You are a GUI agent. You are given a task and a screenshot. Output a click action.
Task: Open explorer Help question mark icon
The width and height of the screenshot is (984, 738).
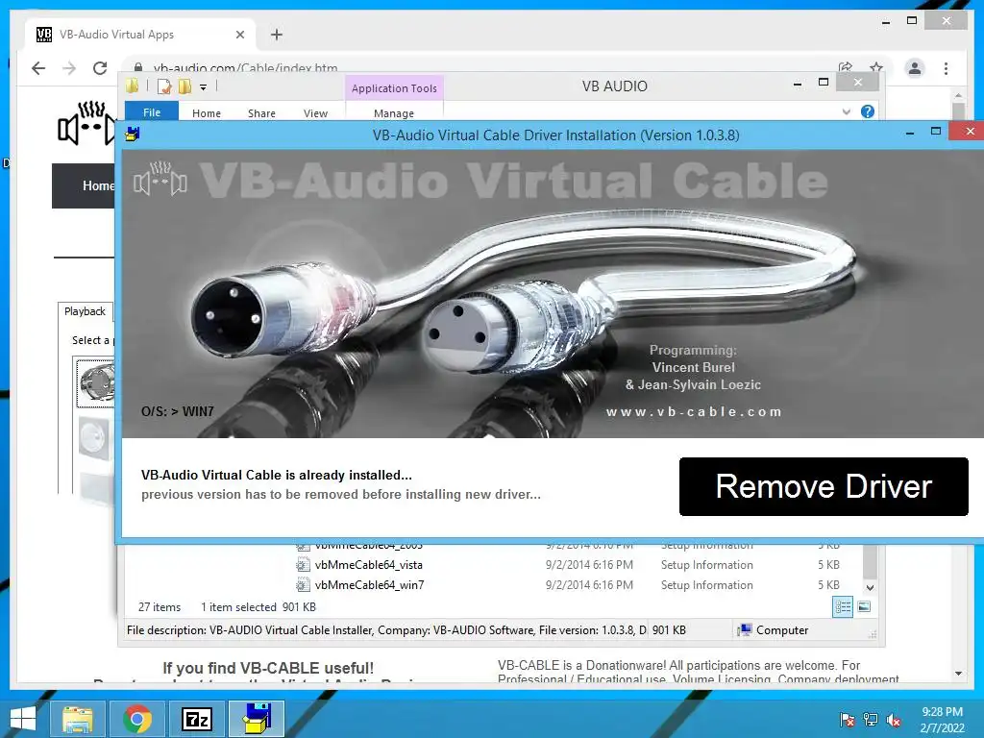tap(868, 111)
